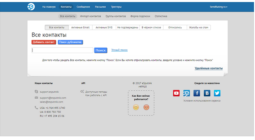Screen dimensions: 255x140
Task: Open the Удалённые контакты link
Action: [208, 68]
